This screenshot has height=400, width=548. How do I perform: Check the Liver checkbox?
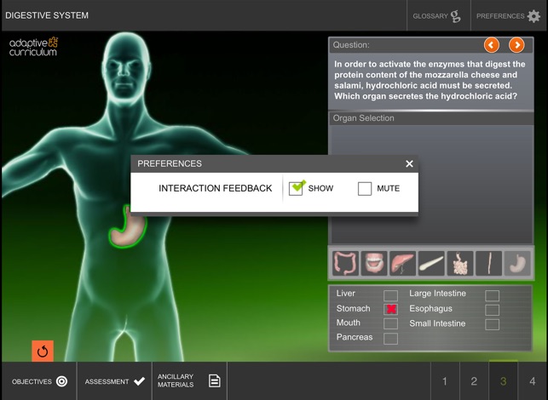pyautogui.click(x=390, y=295)
